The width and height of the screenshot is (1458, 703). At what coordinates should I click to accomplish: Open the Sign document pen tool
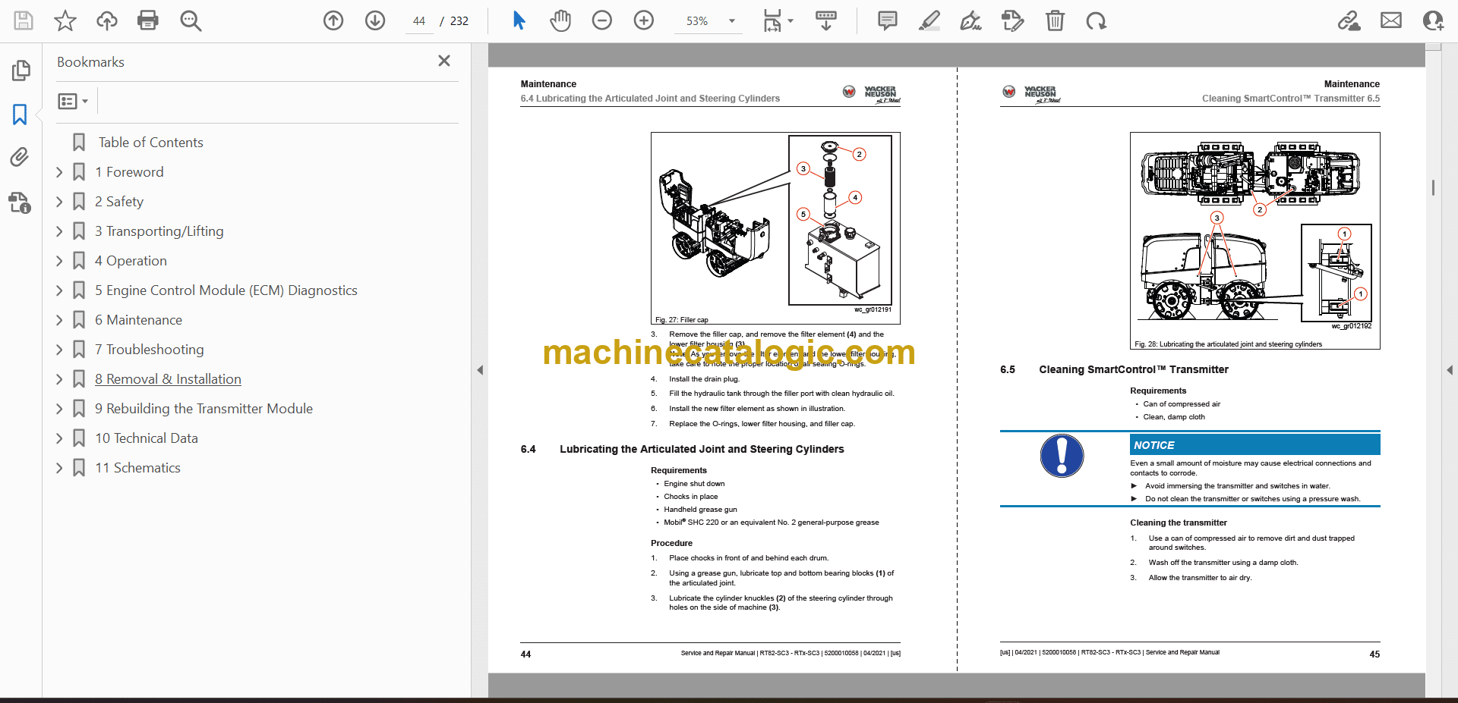[970, 20]
